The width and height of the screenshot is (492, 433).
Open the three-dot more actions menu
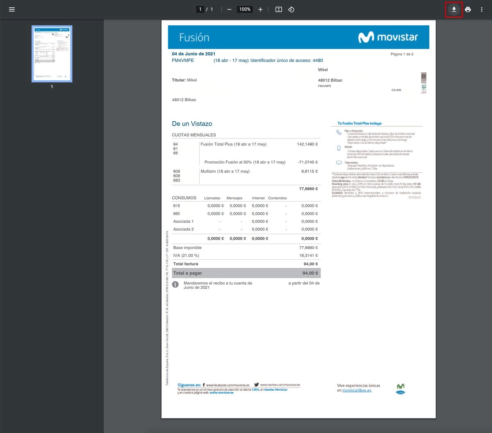click(x=482, y=9)
